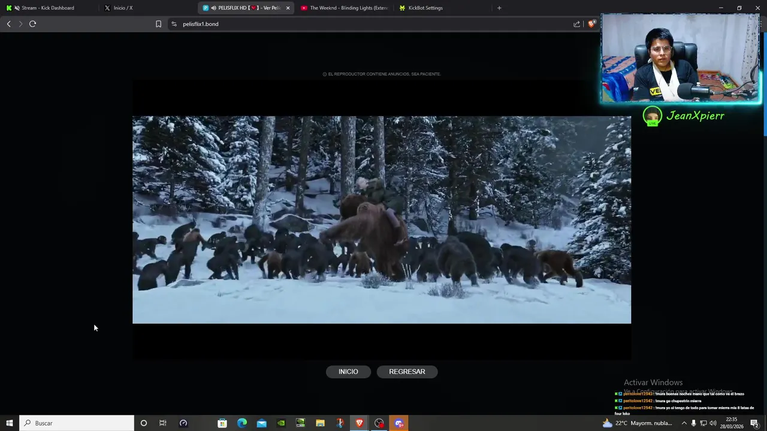Open Brave browser in taskbar

(x=360, y=423)
